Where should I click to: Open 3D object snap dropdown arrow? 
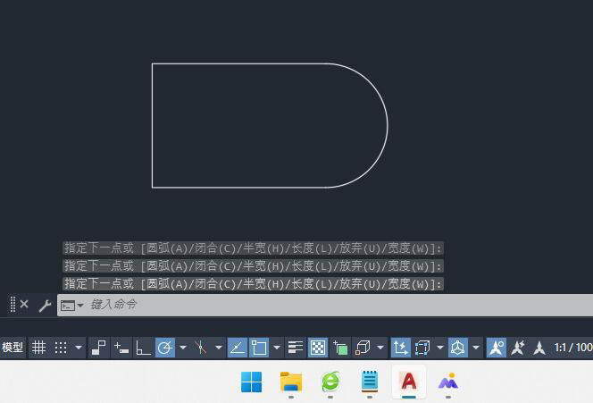click(x=380, y=348)
